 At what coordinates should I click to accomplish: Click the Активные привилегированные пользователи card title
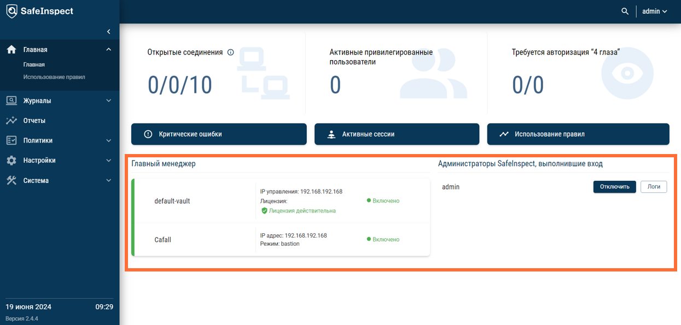coord(381,57)
